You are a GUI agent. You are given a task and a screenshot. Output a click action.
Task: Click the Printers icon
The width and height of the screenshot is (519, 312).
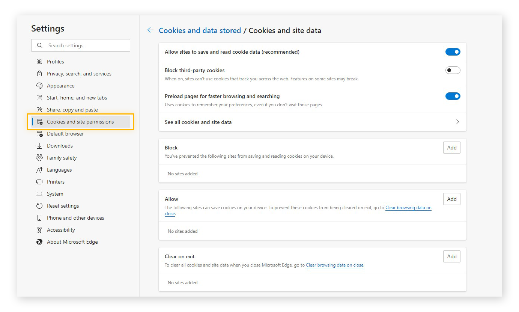[39, 181]
